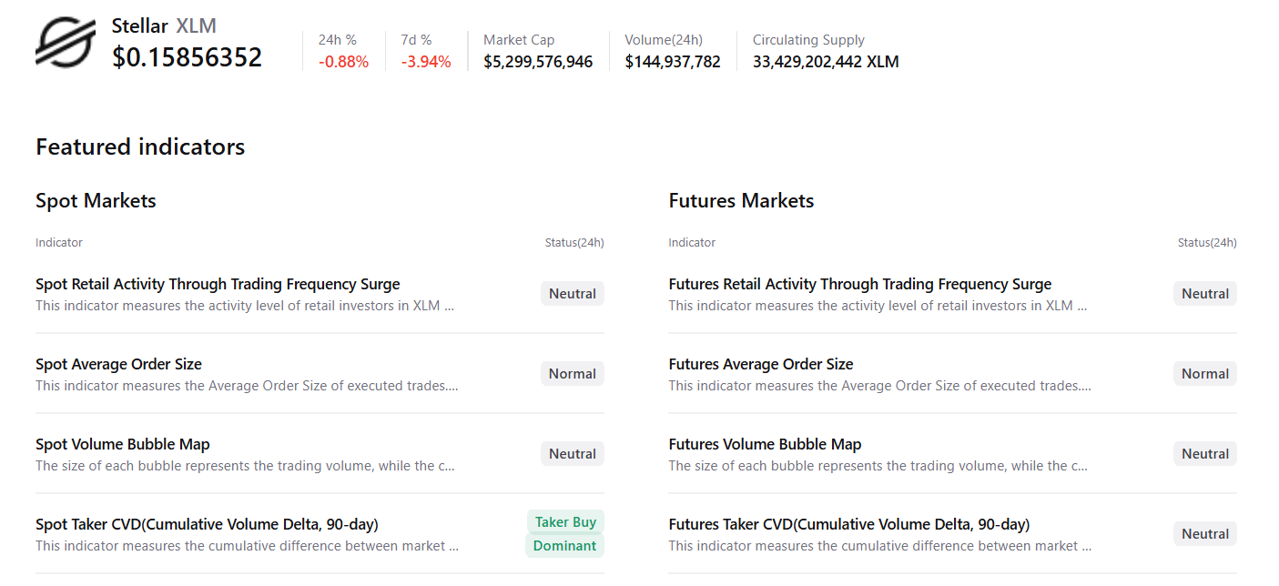The height and width of the screenshot is (586, 1279).
Task: Click Circulating Supply value 33,429,202,442 XLM
Action: pos(826,62)
